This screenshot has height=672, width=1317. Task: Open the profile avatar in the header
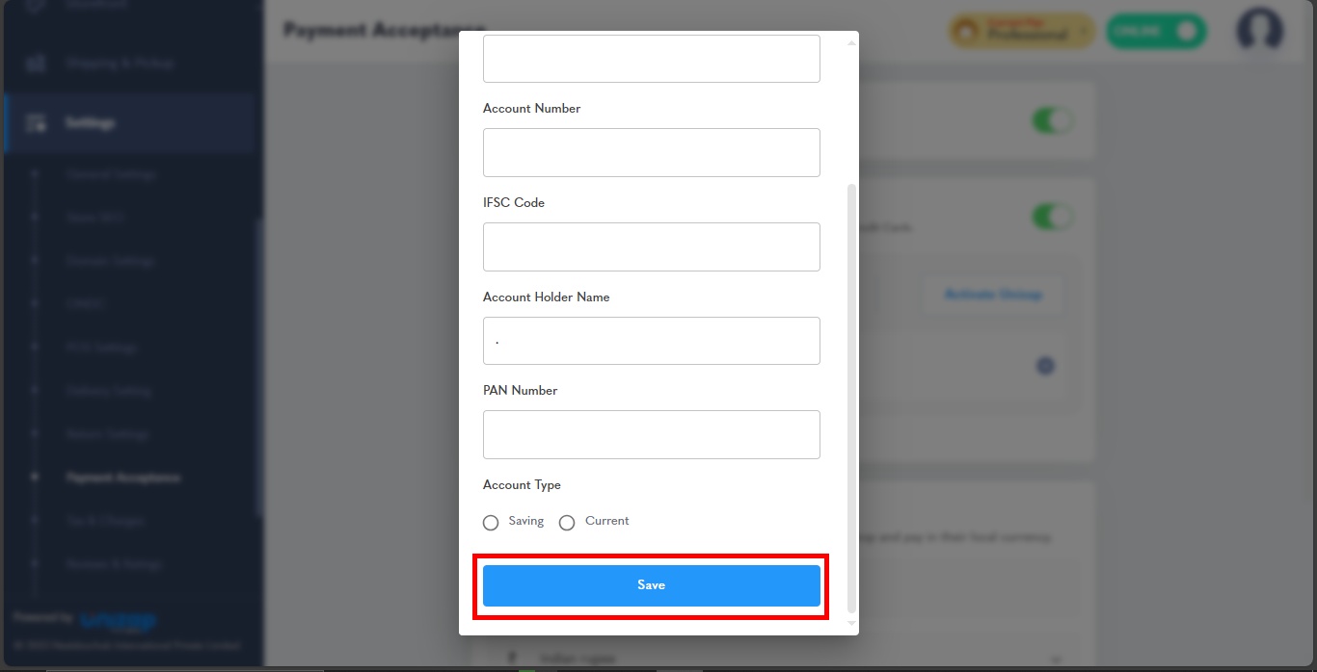pyautogui.click(x=1260, y=31)
